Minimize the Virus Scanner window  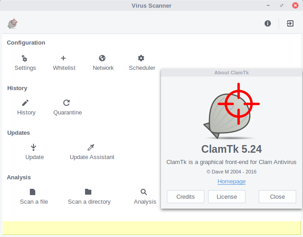click(x=268, y=5)
